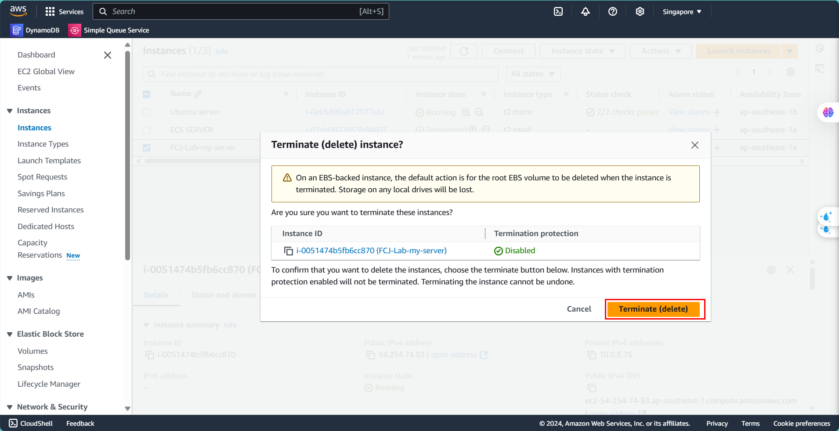Screen dimensions: 839x431
Task: Open the Services grid menu
Action: tap(64, 11)
